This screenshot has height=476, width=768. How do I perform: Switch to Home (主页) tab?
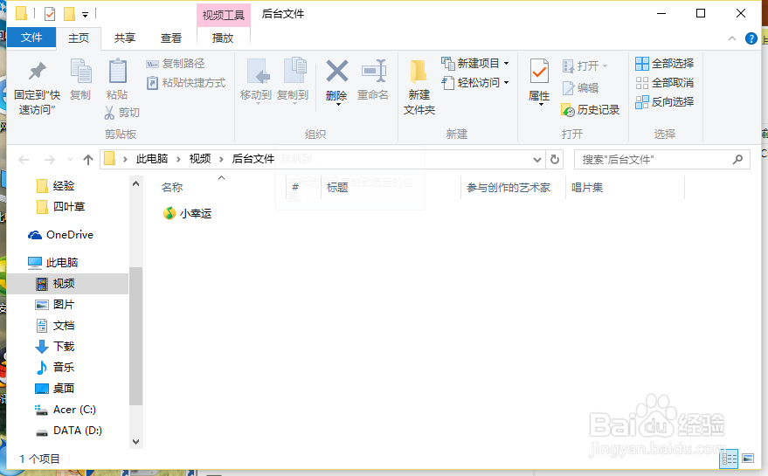[x=79, y=38]
